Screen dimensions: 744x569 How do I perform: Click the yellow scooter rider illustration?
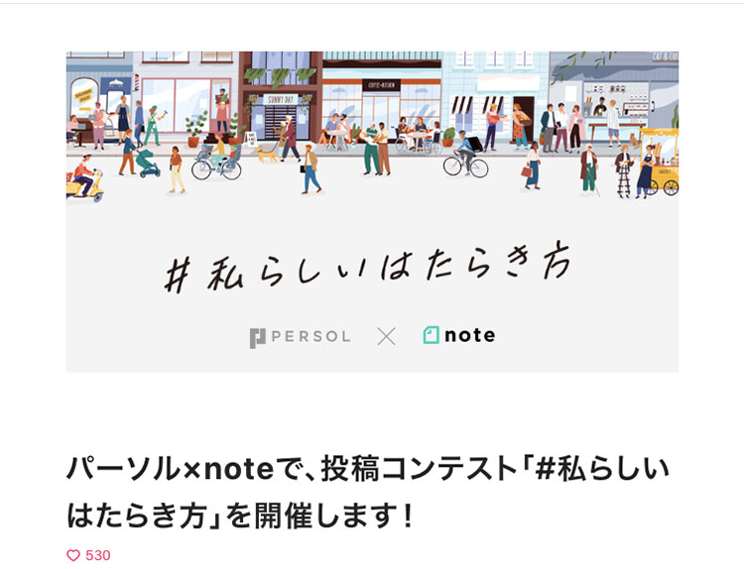[x=84, y=179]
